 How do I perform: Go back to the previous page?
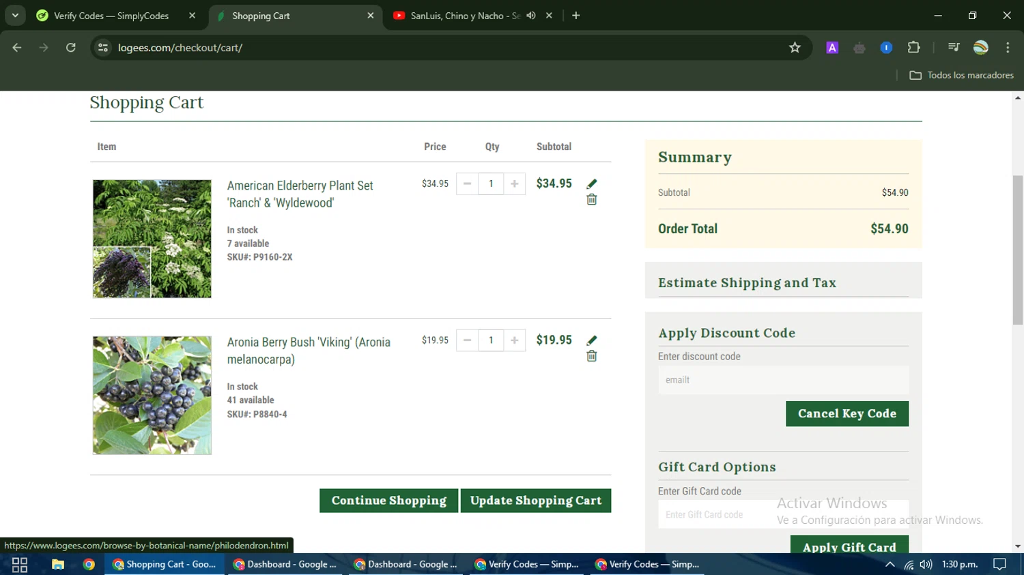click(x=17, y=48)
